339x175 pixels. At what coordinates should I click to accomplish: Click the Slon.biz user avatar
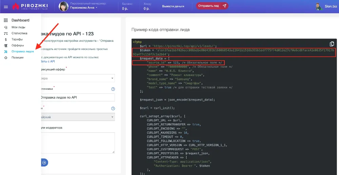point(319,6)
